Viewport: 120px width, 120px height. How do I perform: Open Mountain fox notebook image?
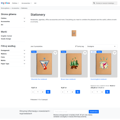point(44,64)
